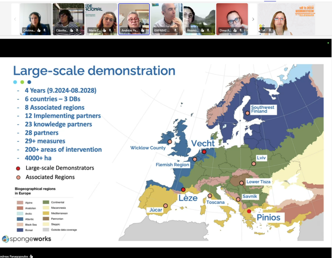Click Dima A.'s organization badge icon
The image size is (332, 258).
235,30
